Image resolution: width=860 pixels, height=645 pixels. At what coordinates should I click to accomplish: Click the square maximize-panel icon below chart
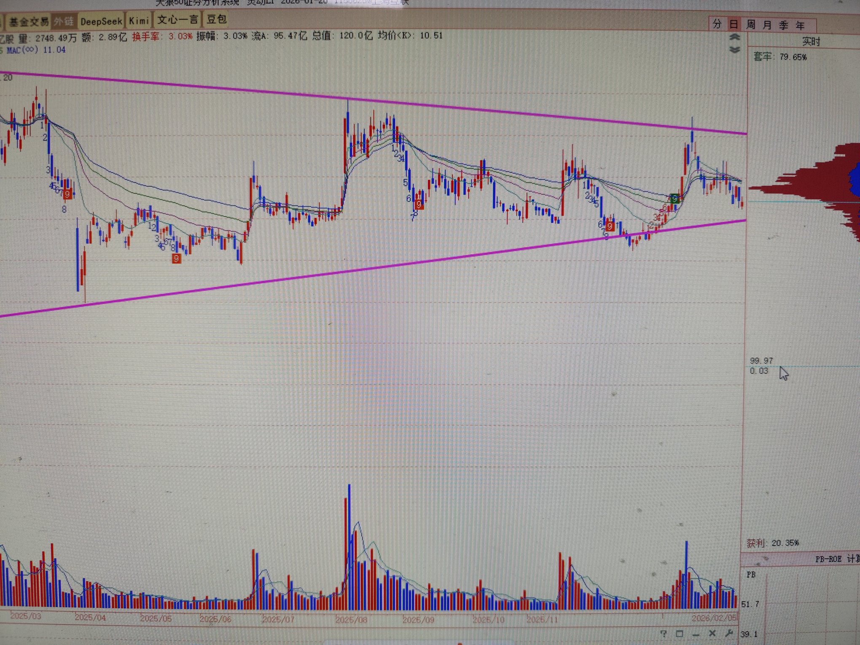[680, 634]
